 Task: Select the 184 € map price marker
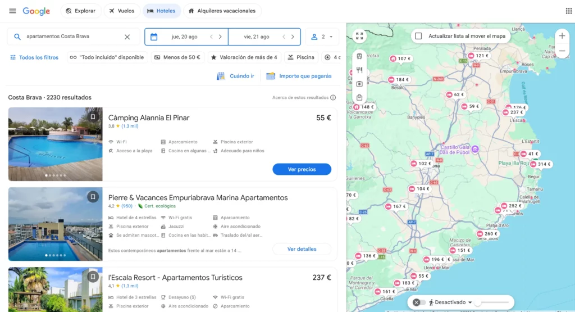[x=399, y=80]
